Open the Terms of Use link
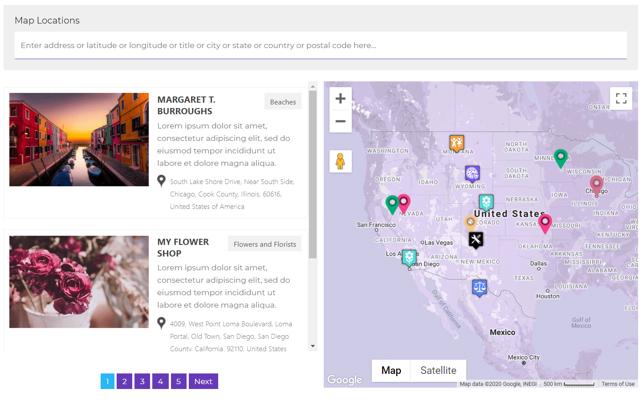This screenshot has width=643, height=401. tap(618, 384)
